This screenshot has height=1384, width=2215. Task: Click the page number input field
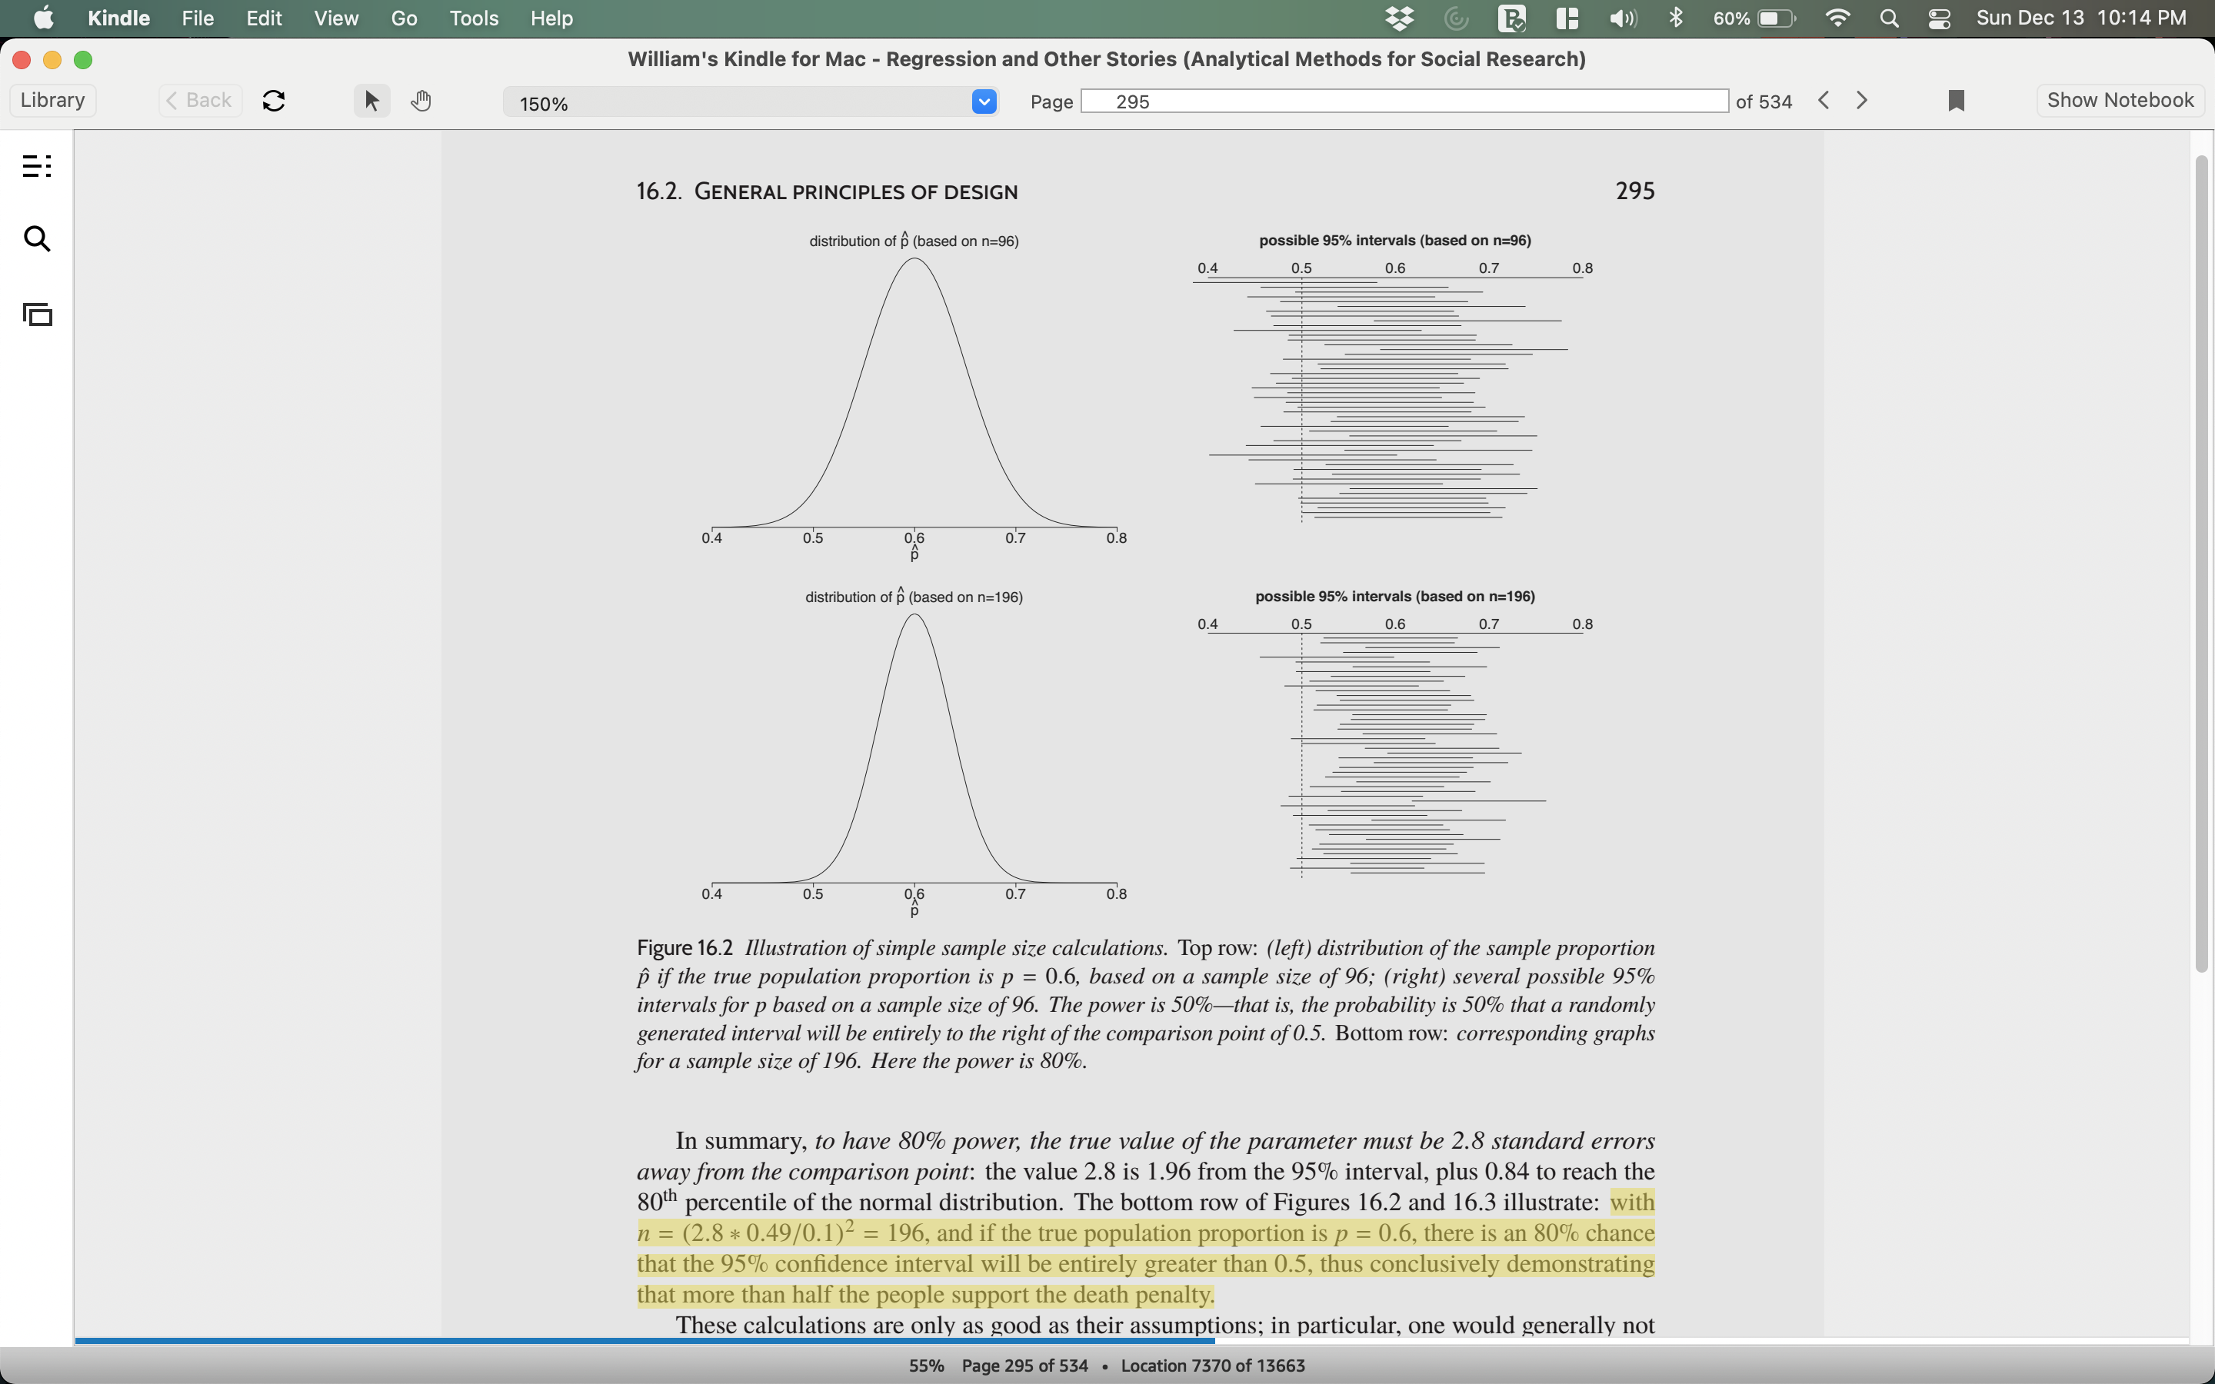click(1403, 101)
